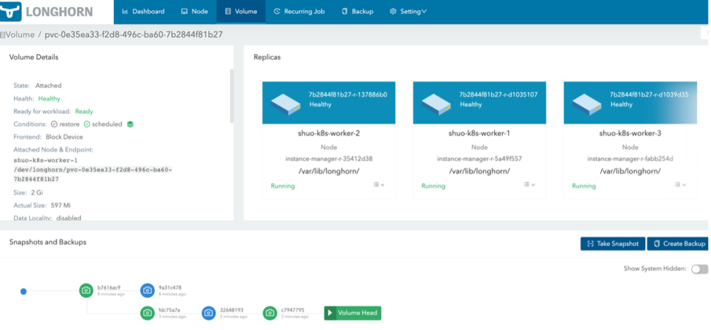Click the replica name 7b2844f81b27-r-d1039d35
The image size is (711, 330).
coord(649,95)
